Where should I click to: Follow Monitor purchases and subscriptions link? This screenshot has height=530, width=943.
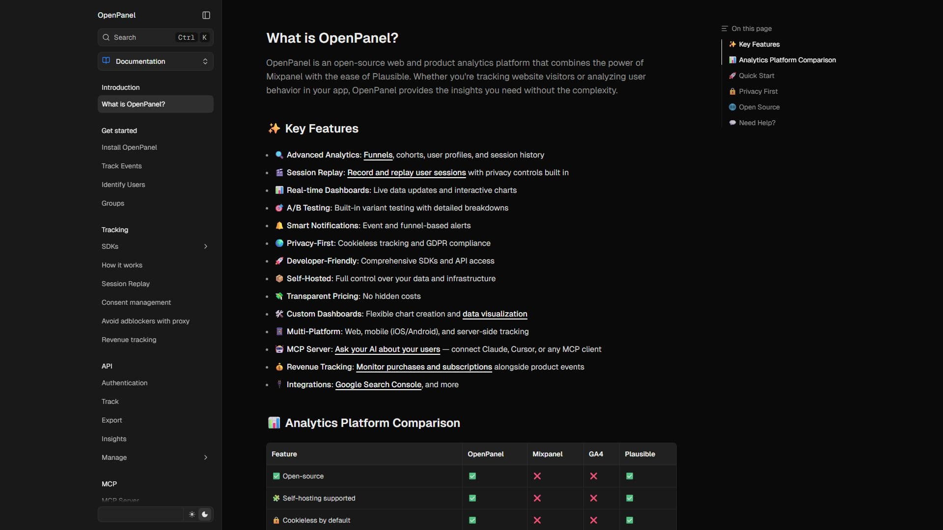click(x=424, y=367)
